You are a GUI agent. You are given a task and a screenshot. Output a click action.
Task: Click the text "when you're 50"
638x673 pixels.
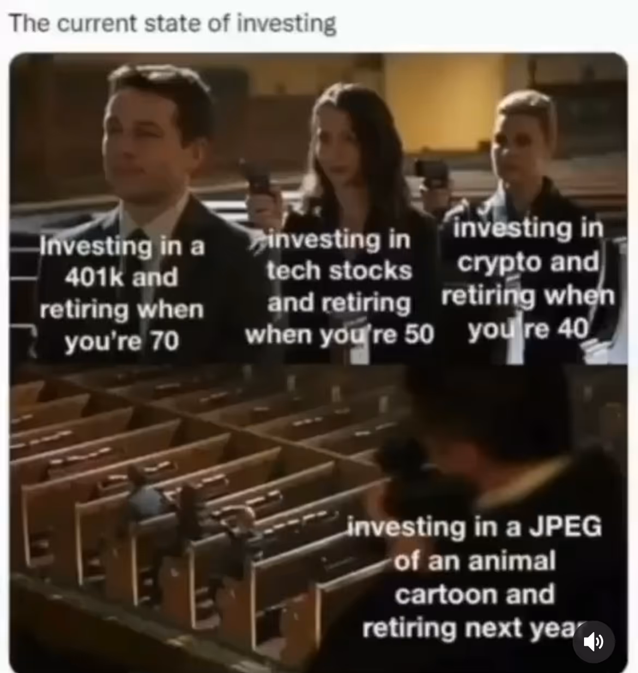339,334
